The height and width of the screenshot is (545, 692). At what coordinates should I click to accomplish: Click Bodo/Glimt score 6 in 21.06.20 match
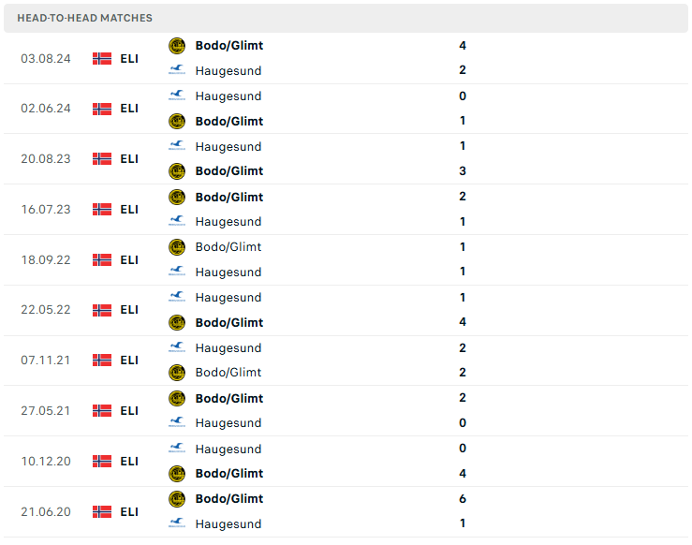tap(463, 499)
